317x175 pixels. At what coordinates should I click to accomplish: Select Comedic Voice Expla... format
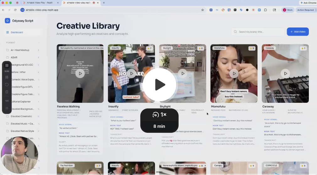(x=23, y=80)
